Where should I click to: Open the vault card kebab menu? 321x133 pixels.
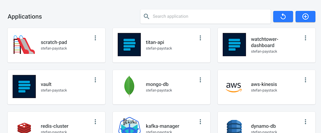tap(95, 80)
